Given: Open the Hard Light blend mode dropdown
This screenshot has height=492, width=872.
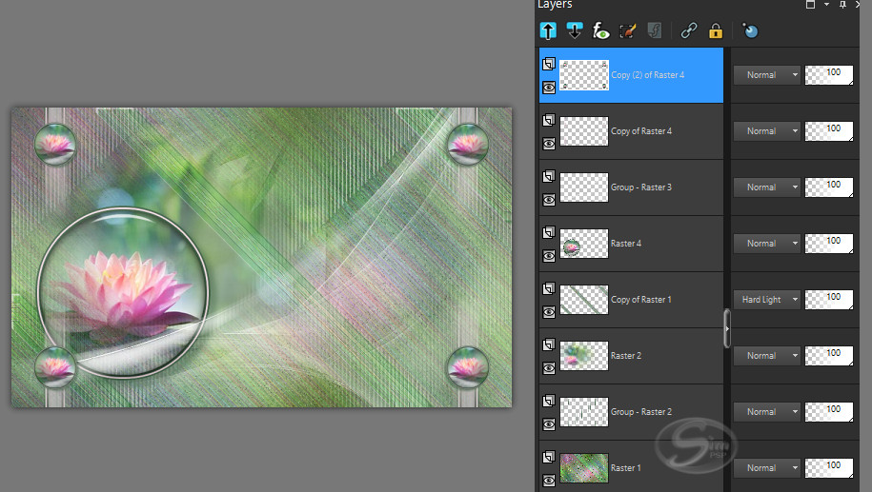Looking at the screenshot, I should click(767, 300).
